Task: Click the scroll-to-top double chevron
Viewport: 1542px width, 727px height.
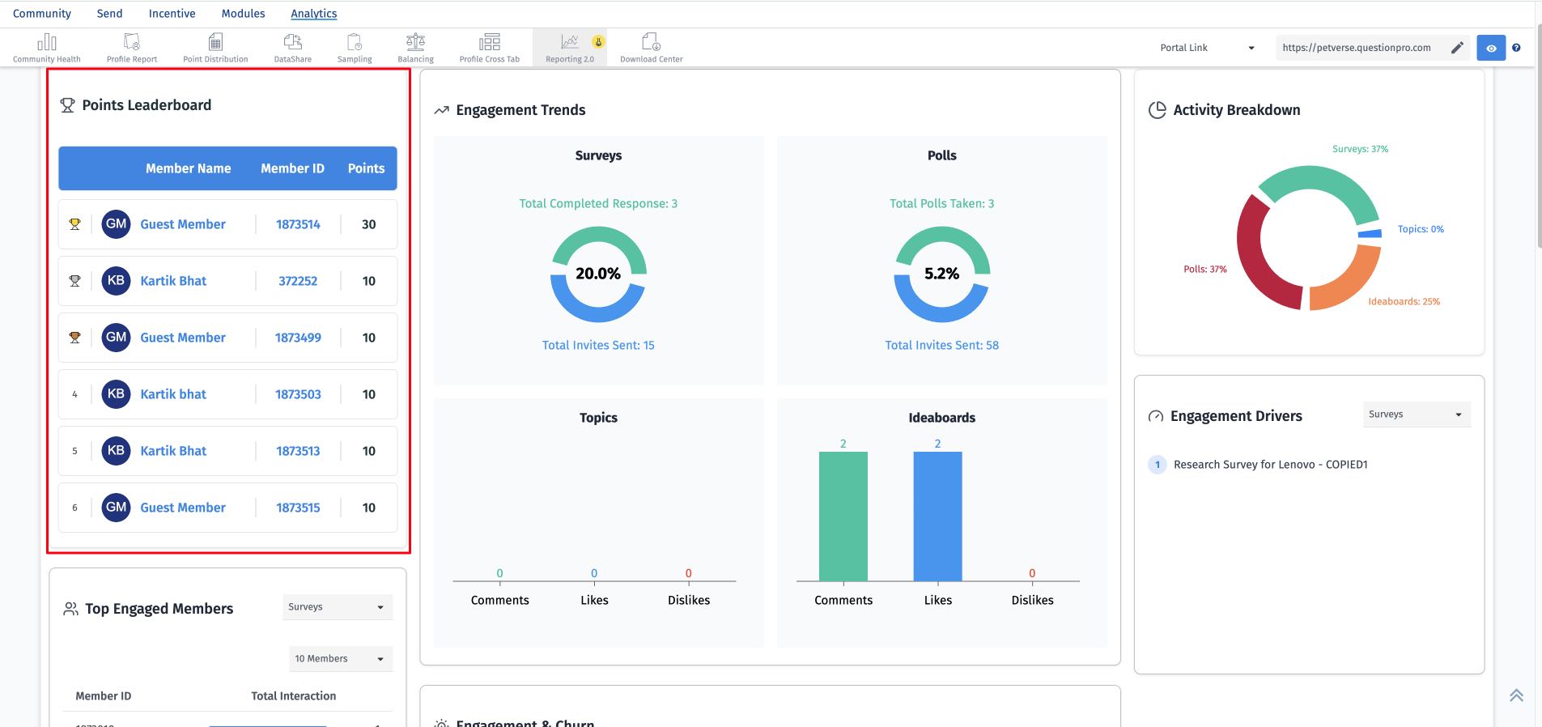Action: pyautogui.click(x=1516, y=695)
